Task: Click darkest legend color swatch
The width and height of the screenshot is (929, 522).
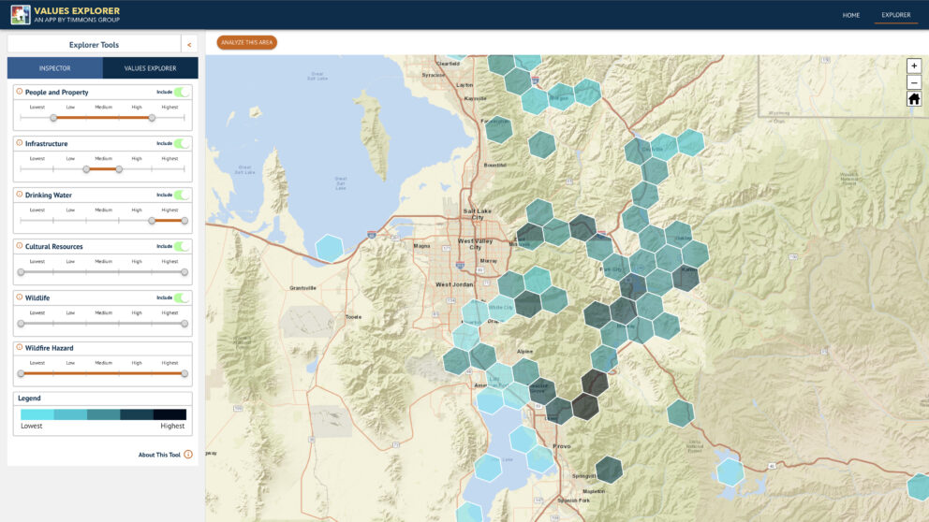Action: tap(170, 414)
